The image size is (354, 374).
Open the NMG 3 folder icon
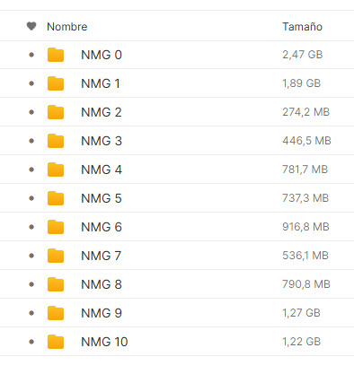[56, 141]
